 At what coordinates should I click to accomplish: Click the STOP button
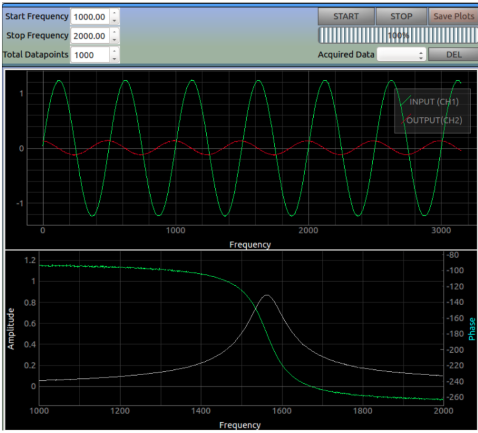[x=401, y=17]
